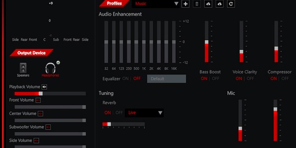Turn the Equalizer ON
The image size is (296, 148).
pyautogui.click(x=126, y=79)
